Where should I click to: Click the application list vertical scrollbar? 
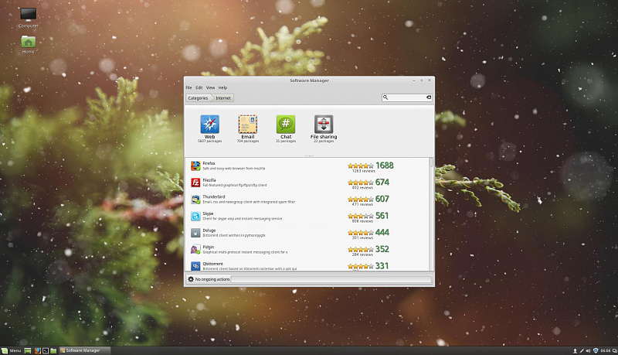[x=431, y=201]
